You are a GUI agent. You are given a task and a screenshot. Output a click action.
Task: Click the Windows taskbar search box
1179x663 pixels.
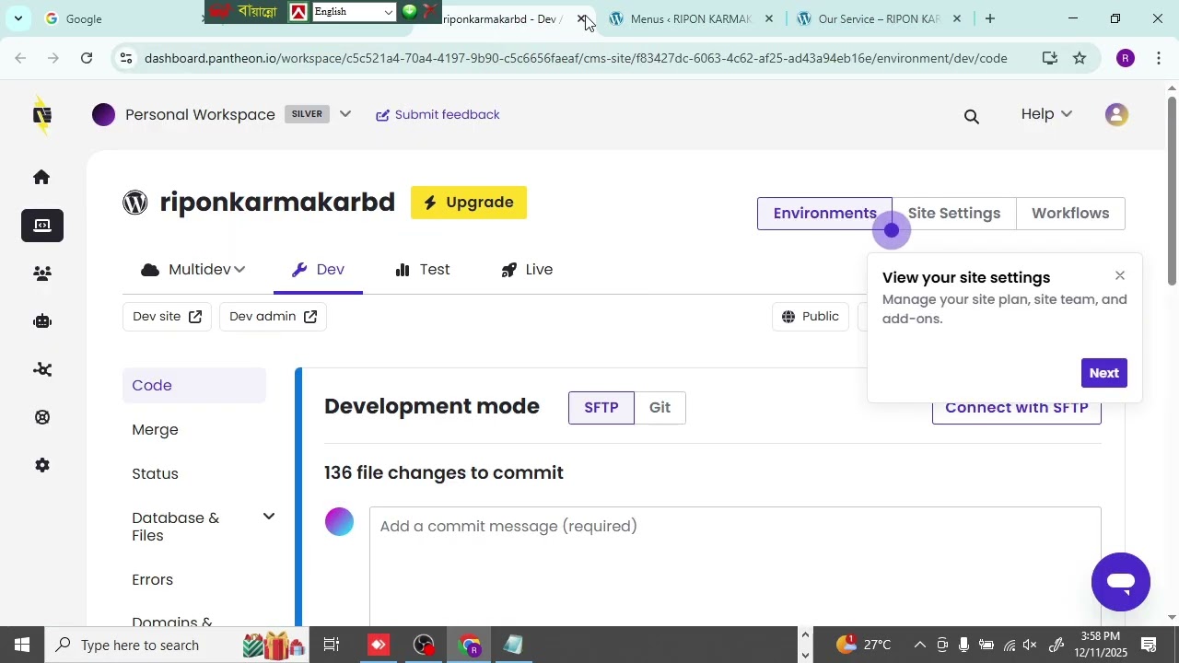tap(175, 645)
